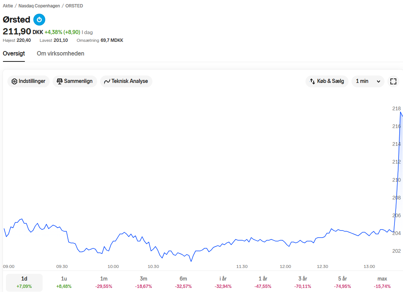Image resolution: width=403 pixels, height=292 pixels.
Task: Select the 1 år time range
Action: (263, 282)
